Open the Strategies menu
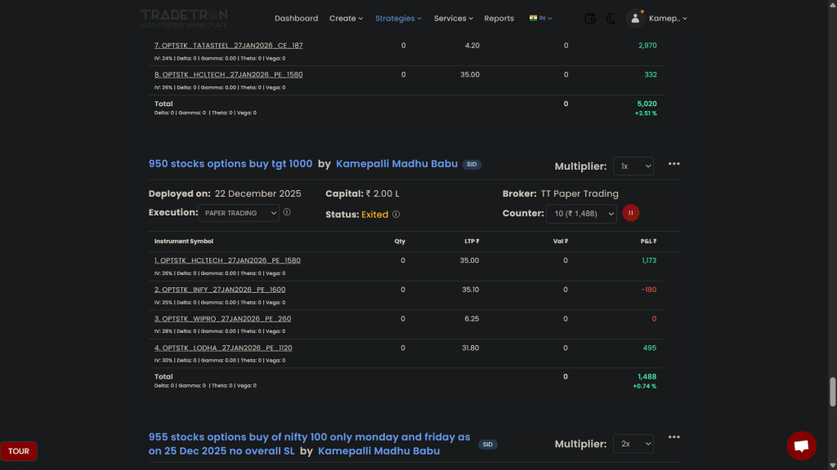The width and height of the screenshot is (837, 470). click(x=398, y=18)
